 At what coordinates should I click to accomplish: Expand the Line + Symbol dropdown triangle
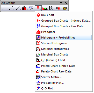coord(20,10)
